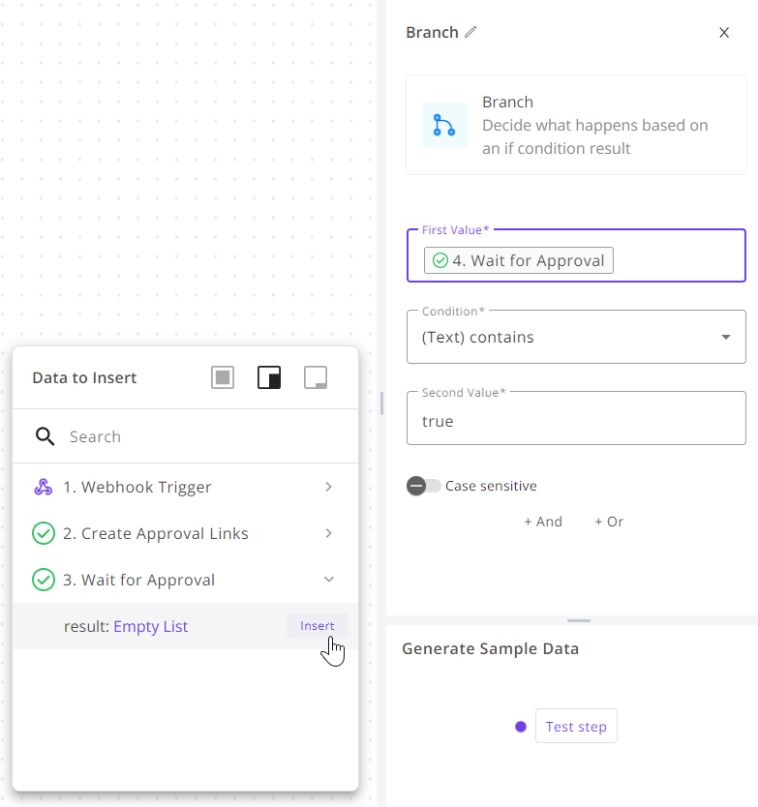
Task: Click the purple status dot beside Test step
Action: (520, 726)
